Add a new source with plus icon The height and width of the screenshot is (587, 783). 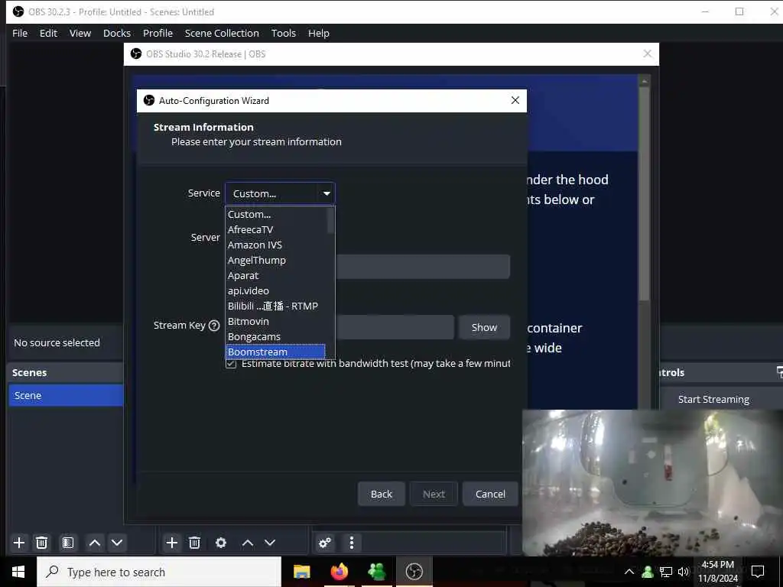pos(172,543)
